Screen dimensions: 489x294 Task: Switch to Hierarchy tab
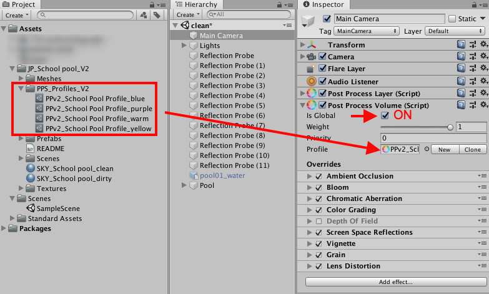pyautogui.click(x=197, y=4)
